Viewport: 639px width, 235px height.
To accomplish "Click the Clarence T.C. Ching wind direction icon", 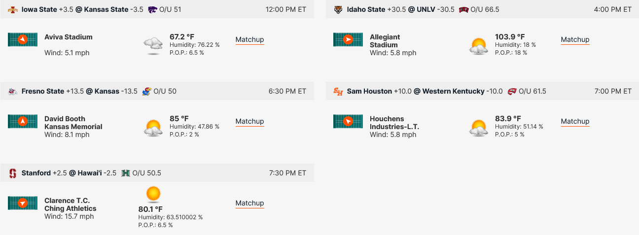I will (23, 203).
